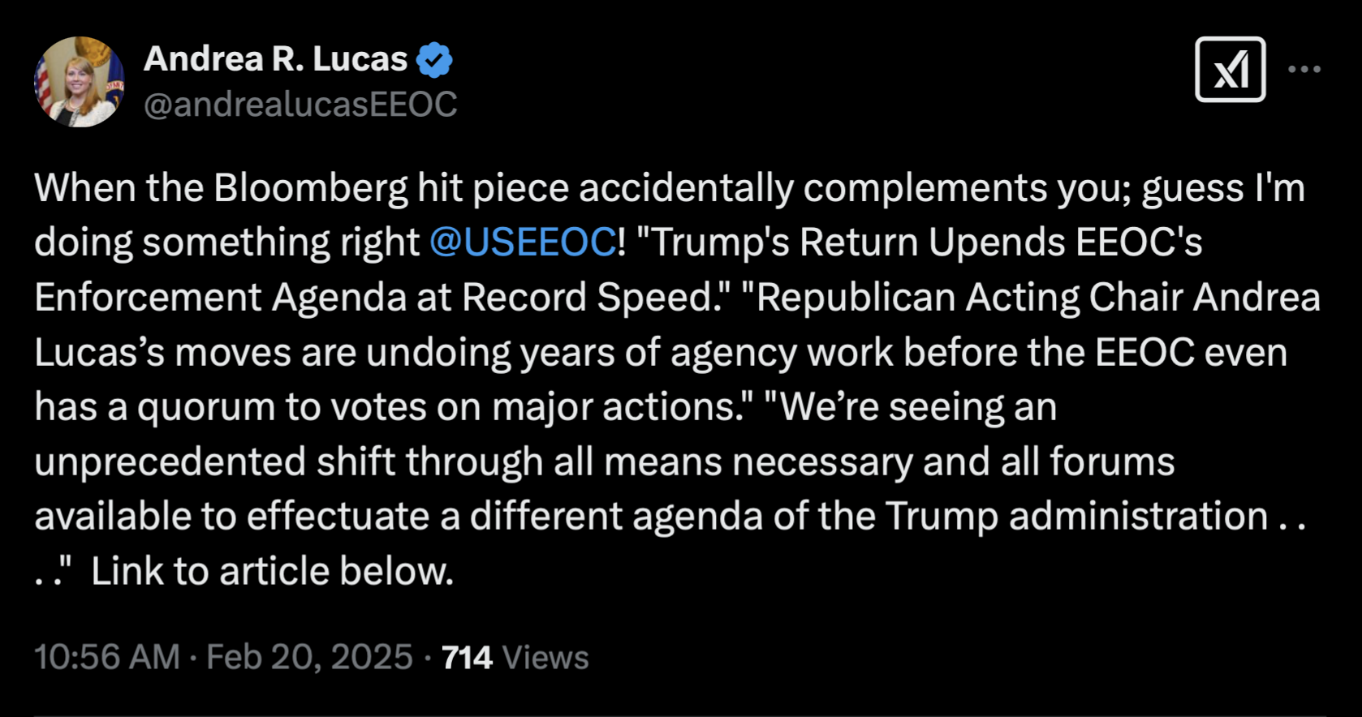Click the blue verified checkmark badge

pos(434,60)
